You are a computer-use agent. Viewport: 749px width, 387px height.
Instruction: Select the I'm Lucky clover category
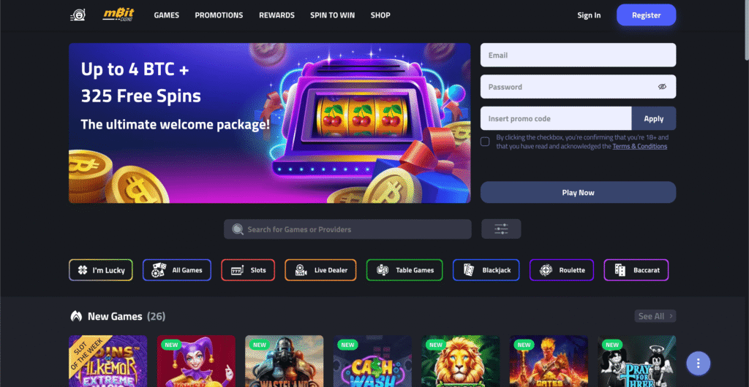[x=101, y=270]
